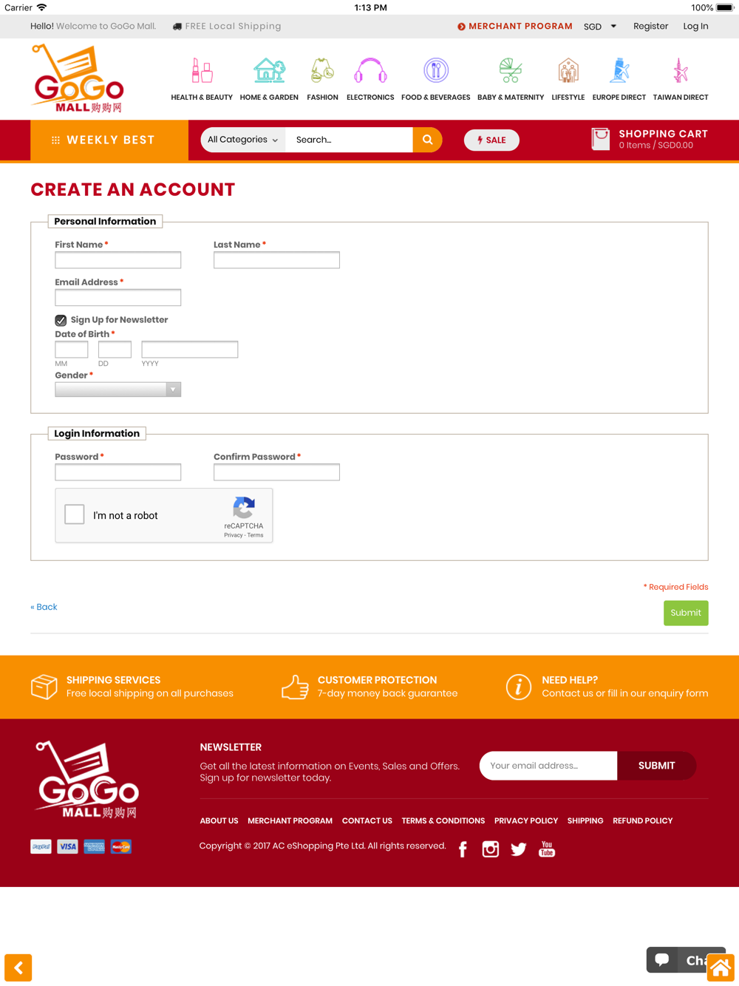Open the Baby & Maternity stroller icon

click(511, 71)
